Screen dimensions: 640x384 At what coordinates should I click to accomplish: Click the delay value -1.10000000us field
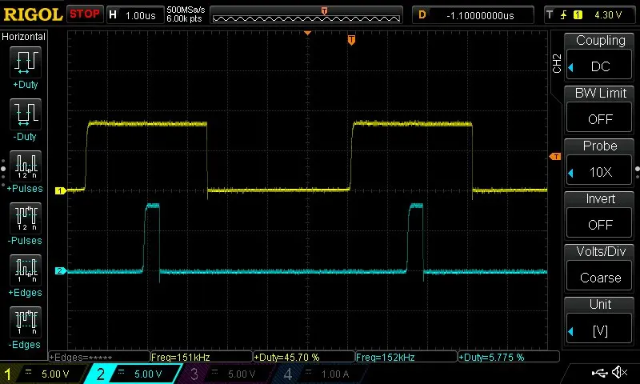click(x=480, y=15)
